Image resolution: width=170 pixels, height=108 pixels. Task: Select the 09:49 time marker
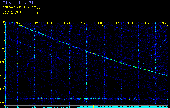(x=148, y=23)
